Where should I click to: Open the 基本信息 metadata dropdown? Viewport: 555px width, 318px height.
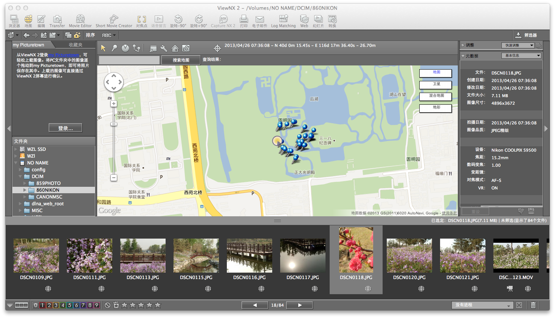[x=521, y=56]
